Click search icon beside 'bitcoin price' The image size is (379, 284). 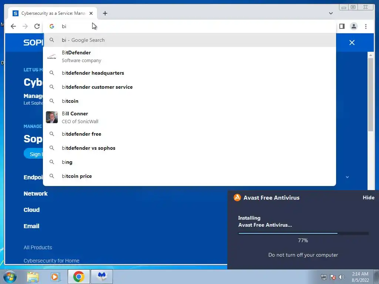pyautogui.click(x=52, y=176)
